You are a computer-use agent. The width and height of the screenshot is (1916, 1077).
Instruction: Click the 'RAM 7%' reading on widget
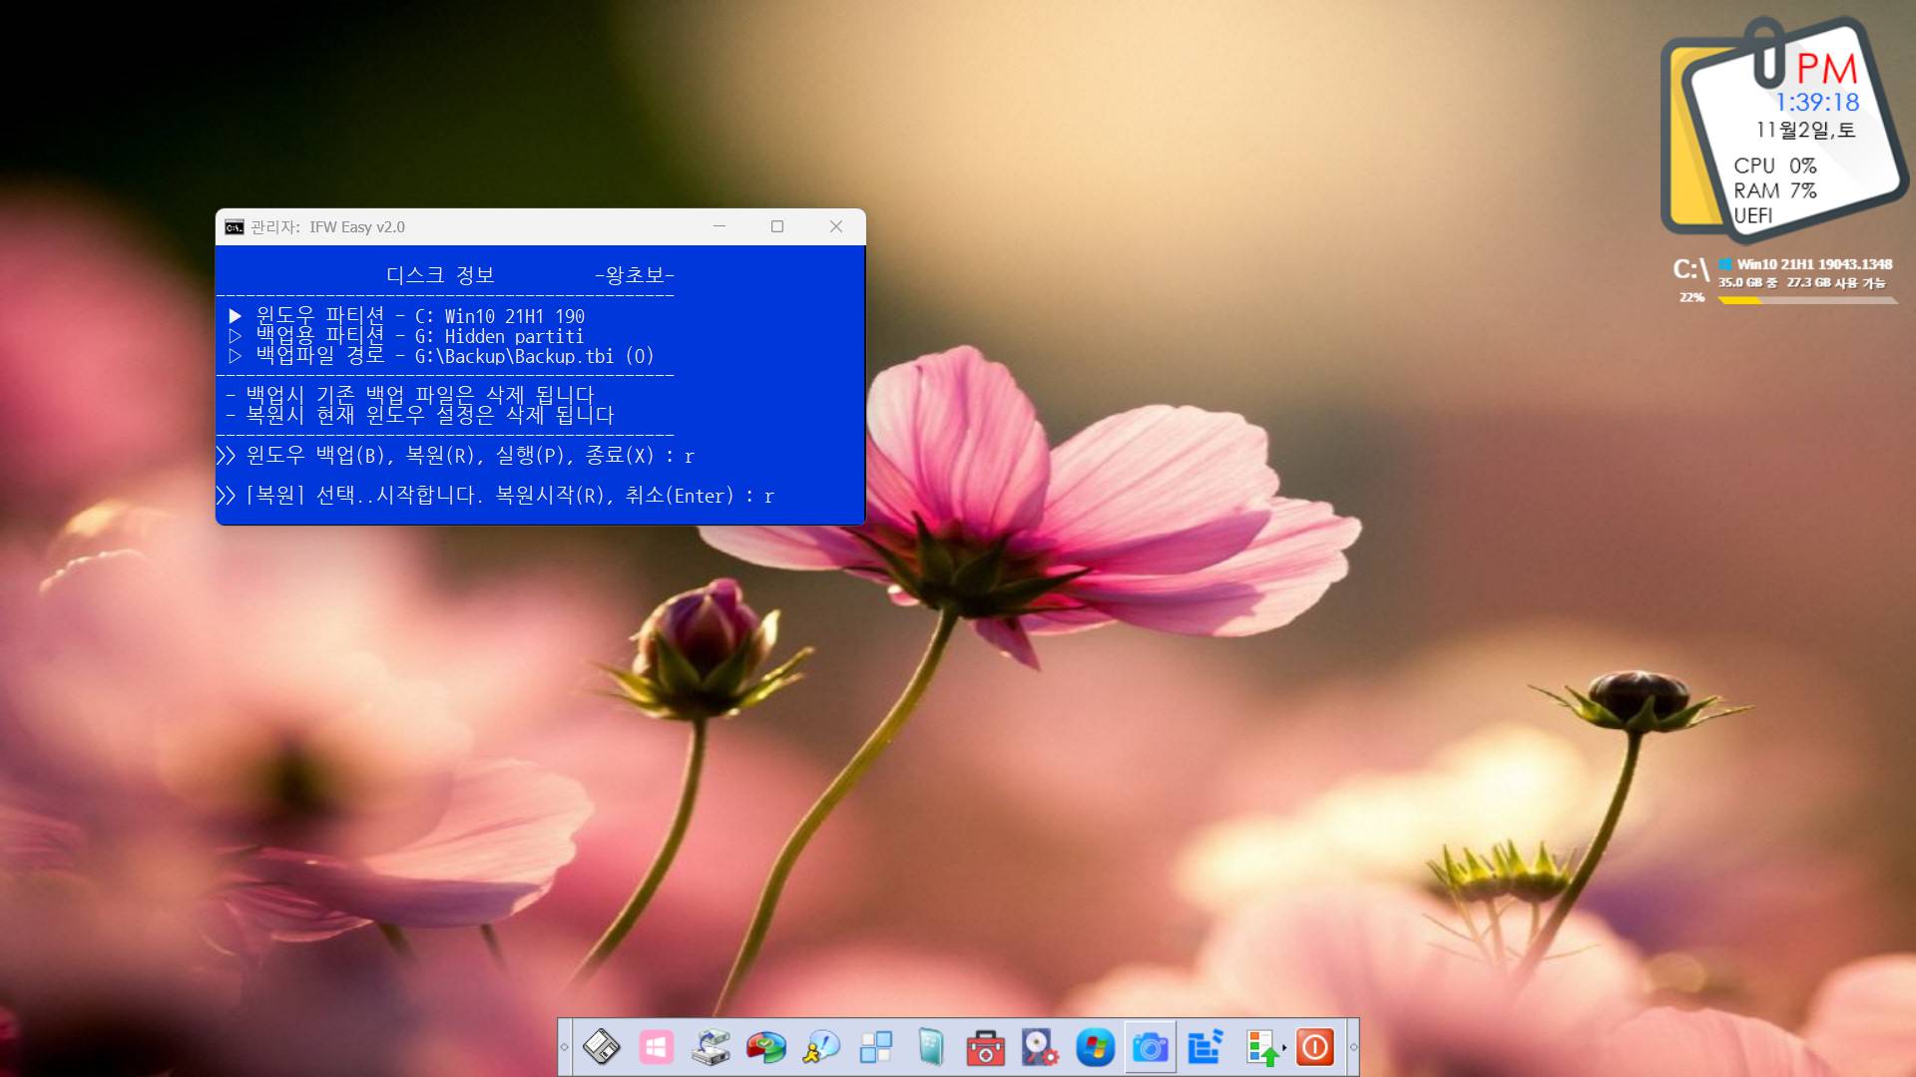click(1775, 190)
